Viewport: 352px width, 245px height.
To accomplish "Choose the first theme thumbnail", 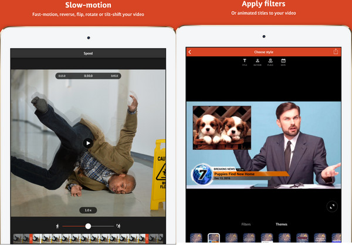I will click(x=196, y=238).
